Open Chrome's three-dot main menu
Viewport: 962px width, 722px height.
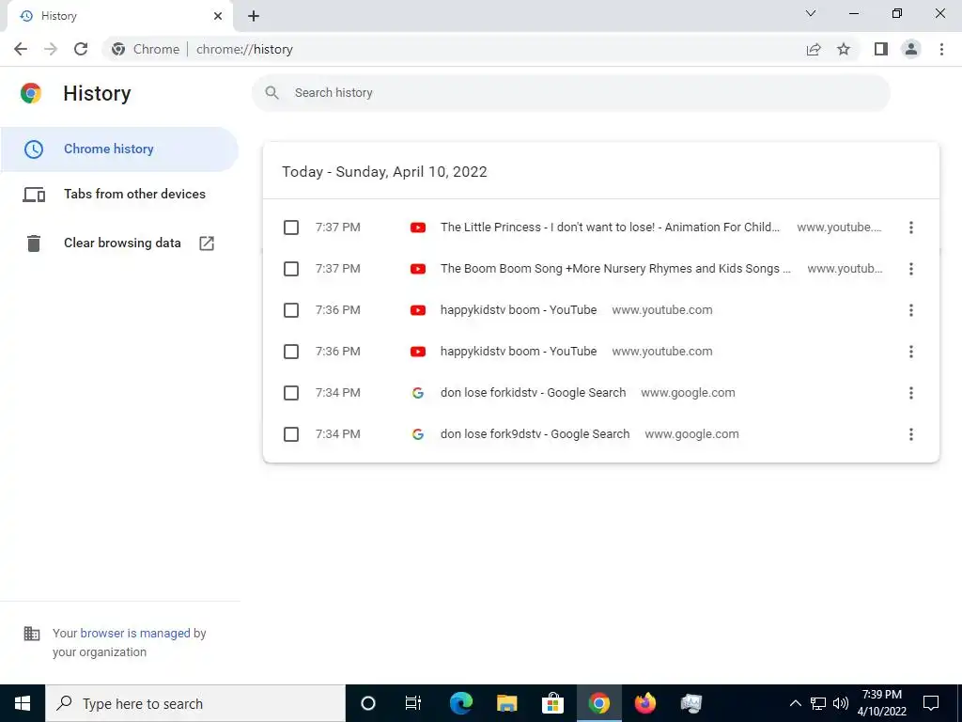click(941, 49)
